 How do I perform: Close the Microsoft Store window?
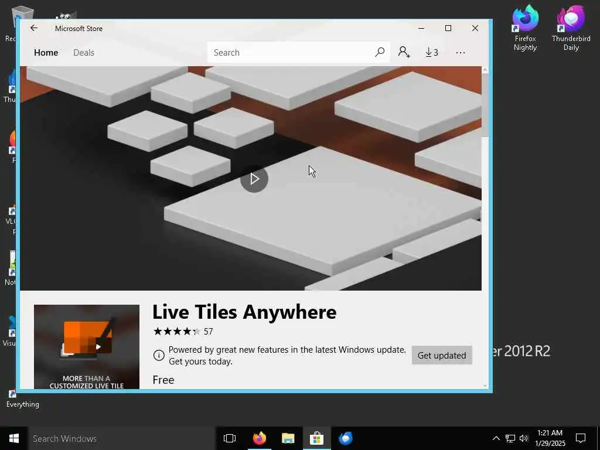pyautogui.click(x=475, y=28)
